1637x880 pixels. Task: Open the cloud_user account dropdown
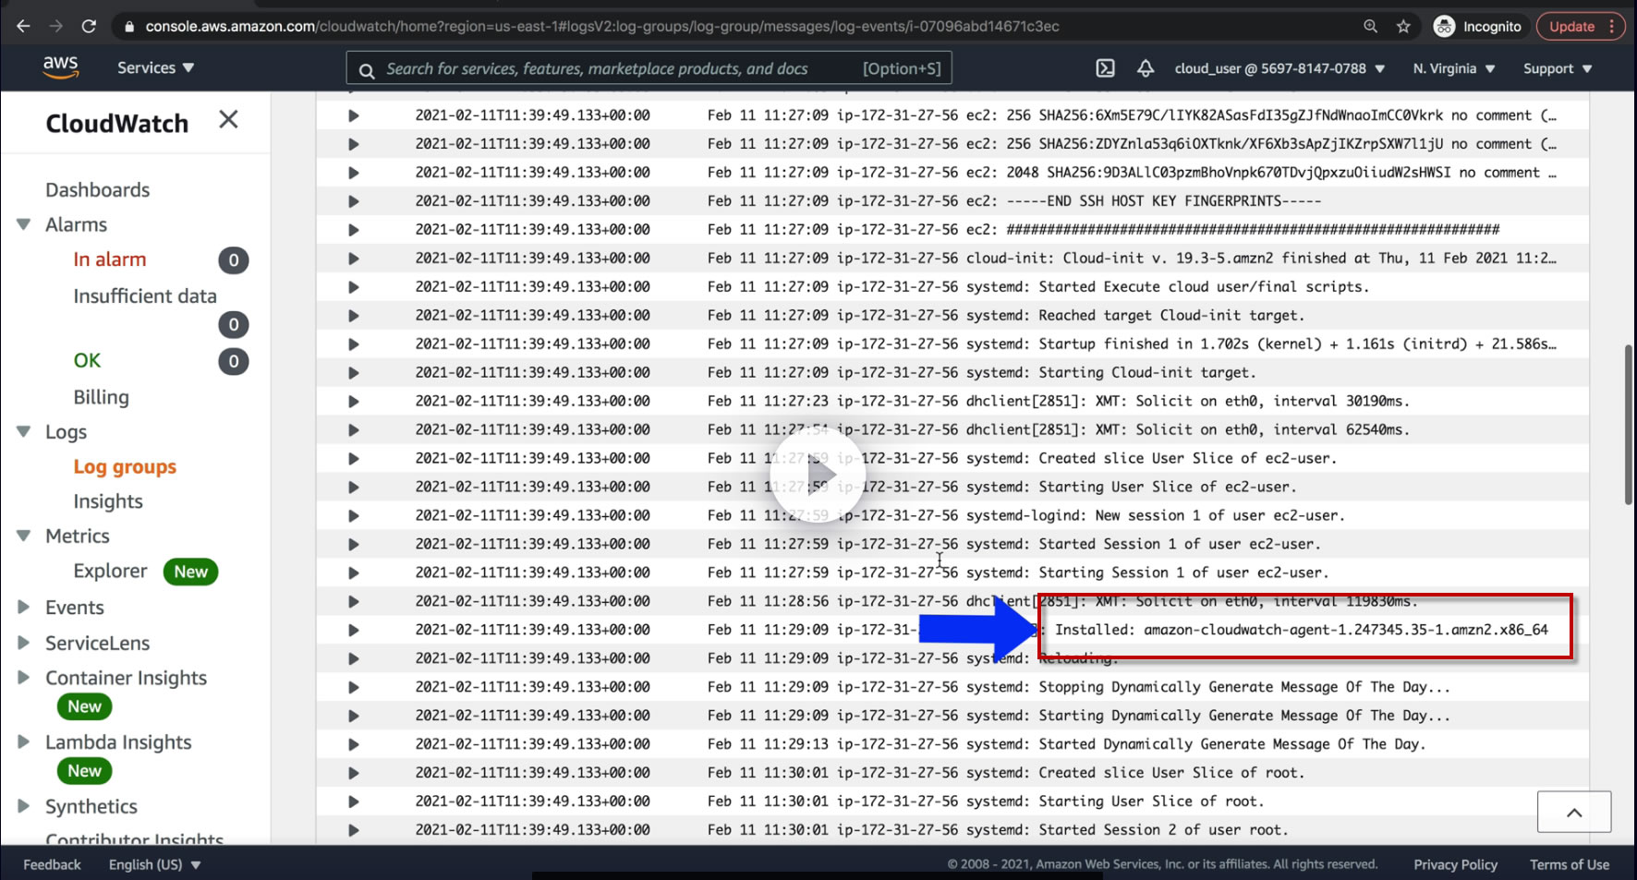1279,68
